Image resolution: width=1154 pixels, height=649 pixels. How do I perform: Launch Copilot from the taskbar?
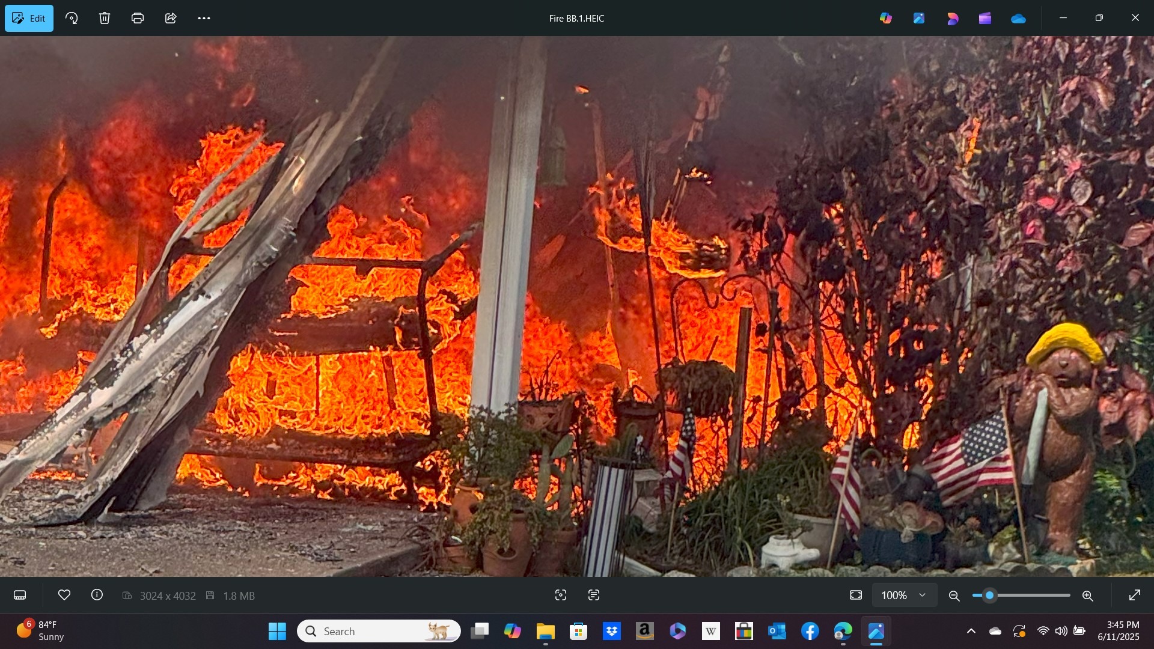pos(512,632)
